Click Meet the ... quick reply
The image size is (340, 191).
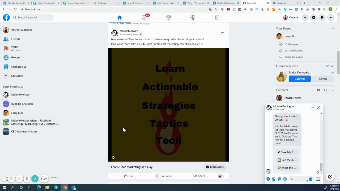[287, 168]
